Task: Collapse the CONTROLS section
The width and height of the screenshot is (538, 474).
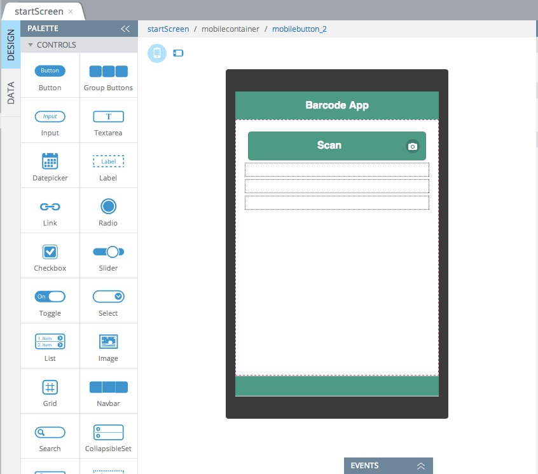Action: click(x=29, y=44)
